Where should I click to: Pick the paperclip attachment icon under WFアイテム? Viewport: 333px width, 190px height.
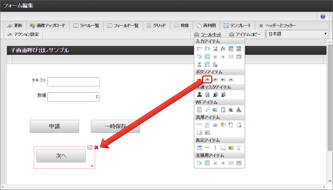[207, 110]
